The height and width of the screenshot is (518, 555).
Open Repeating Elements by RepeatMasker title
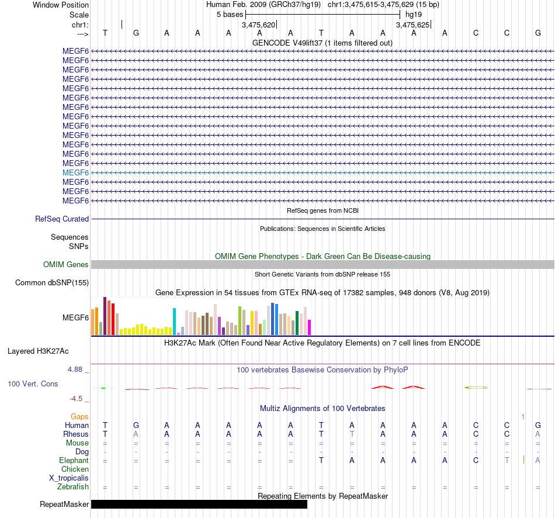point(323,496)
